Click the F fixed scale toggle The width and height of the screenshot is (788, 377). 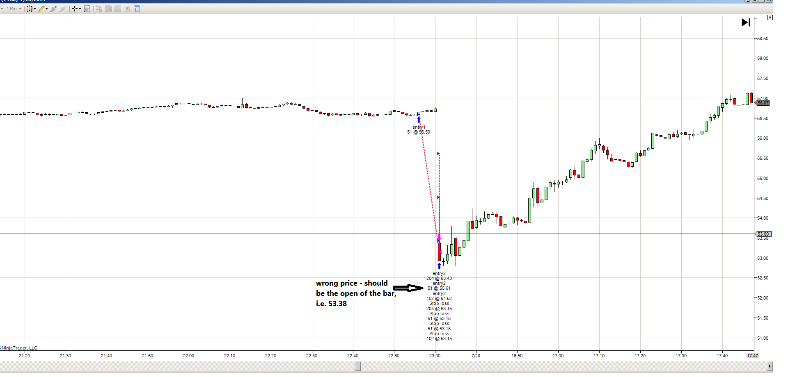[770, 18]
